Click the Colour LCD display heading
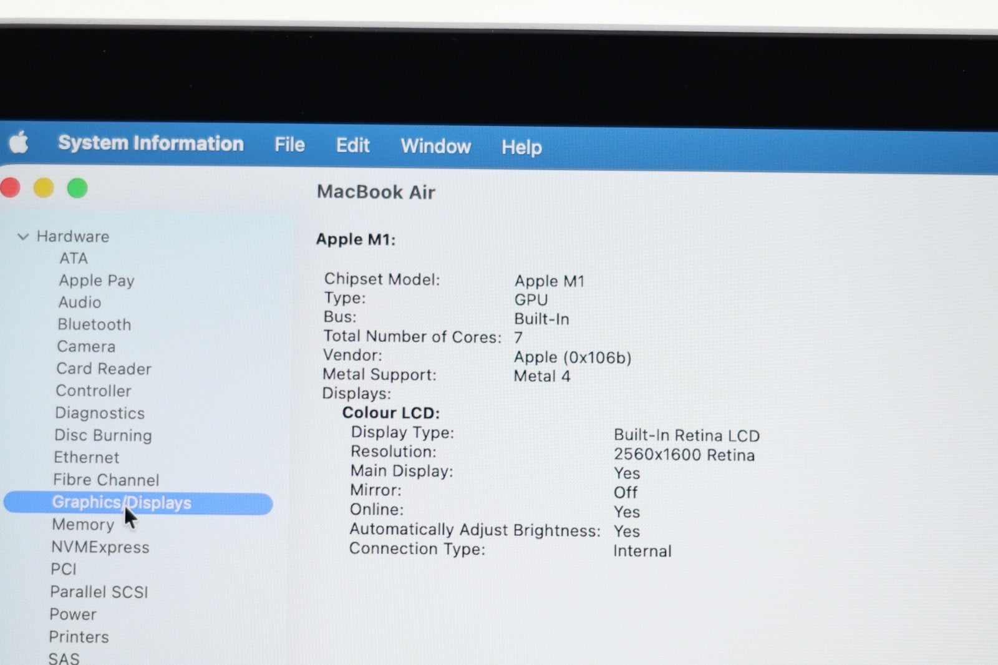This screenshot has height=665, width=998. 390,412
